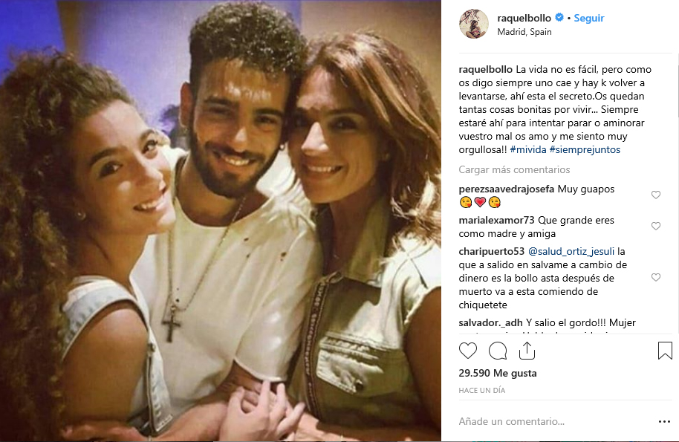Open the @salud_ortiz_jesuli mention
The width and height of the screenshot is (679, 442).
click(571, 251)
